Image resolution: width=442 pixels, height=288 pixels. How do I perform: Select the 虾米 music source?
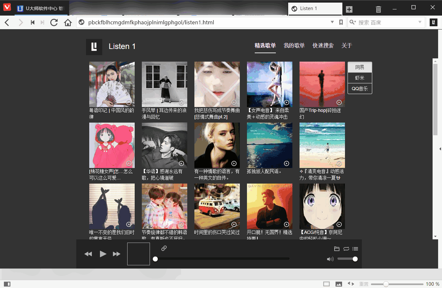click(x=360, y=78)
